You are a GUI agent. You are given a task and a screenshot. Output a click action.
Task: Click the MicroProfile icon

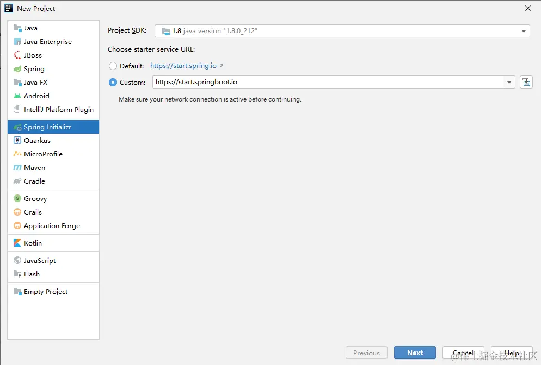pos(17,154)
